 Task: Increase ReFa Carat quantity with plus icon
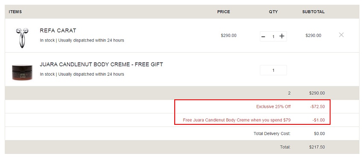282,36
